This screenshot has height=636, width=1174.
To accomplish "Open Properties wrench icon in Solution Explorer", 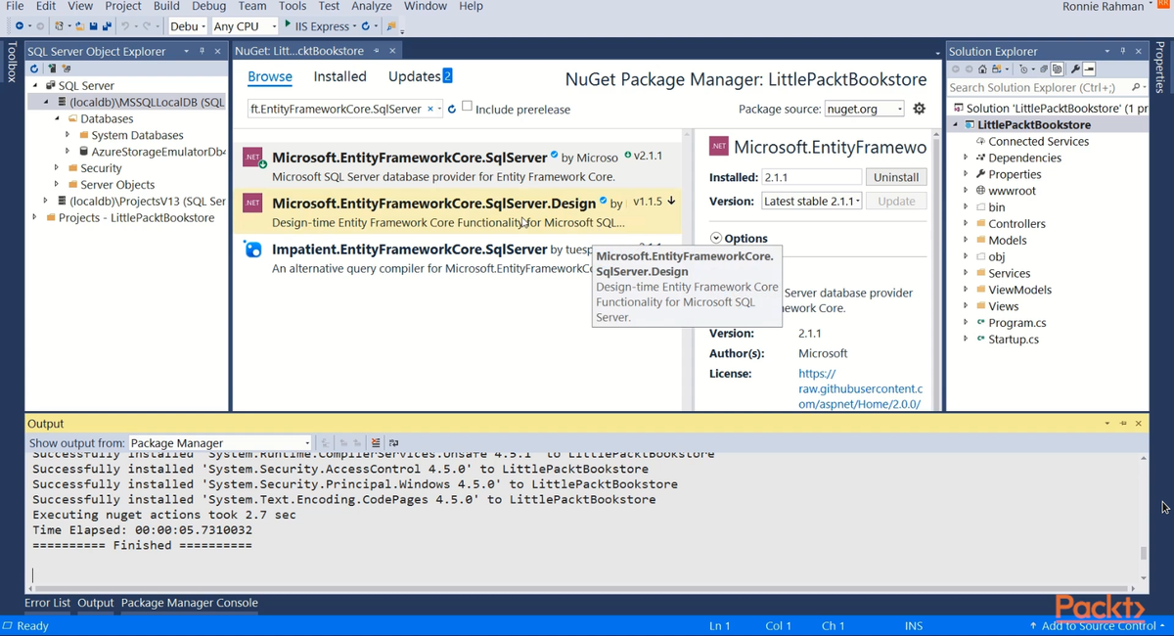I will pyautogui.click(x=1075, y=69).
